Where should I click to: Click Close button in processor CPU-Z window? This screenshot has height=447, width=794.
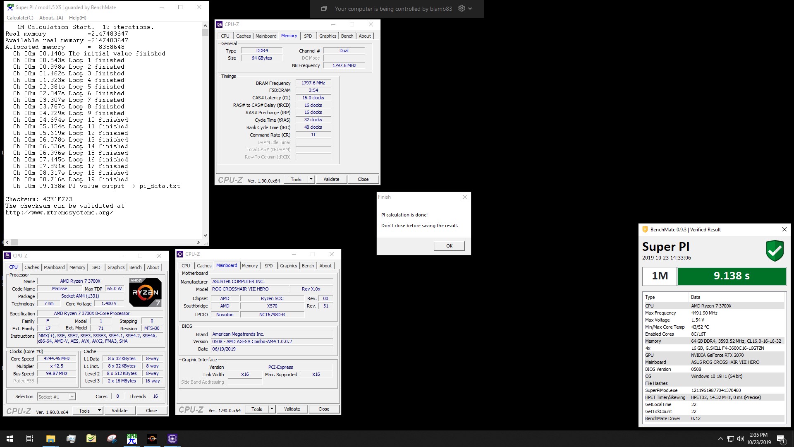[x=151, y=411]
